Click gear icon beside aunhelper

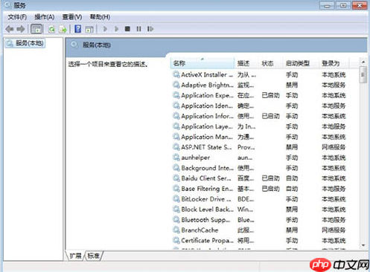tap(176, 158)
